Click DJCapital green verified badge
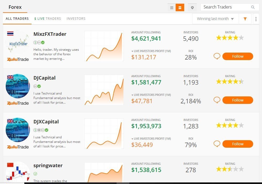Screen dimensions: 262x184 pyautogui.click(x=39, y=86)
